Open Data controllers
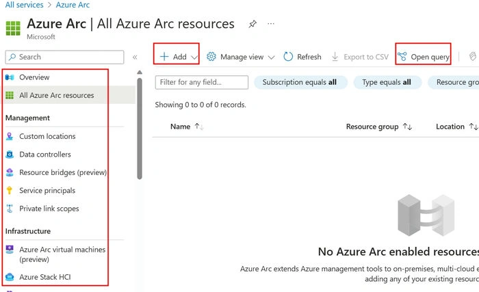The image size is (479, 292). (x=45, y=155)
